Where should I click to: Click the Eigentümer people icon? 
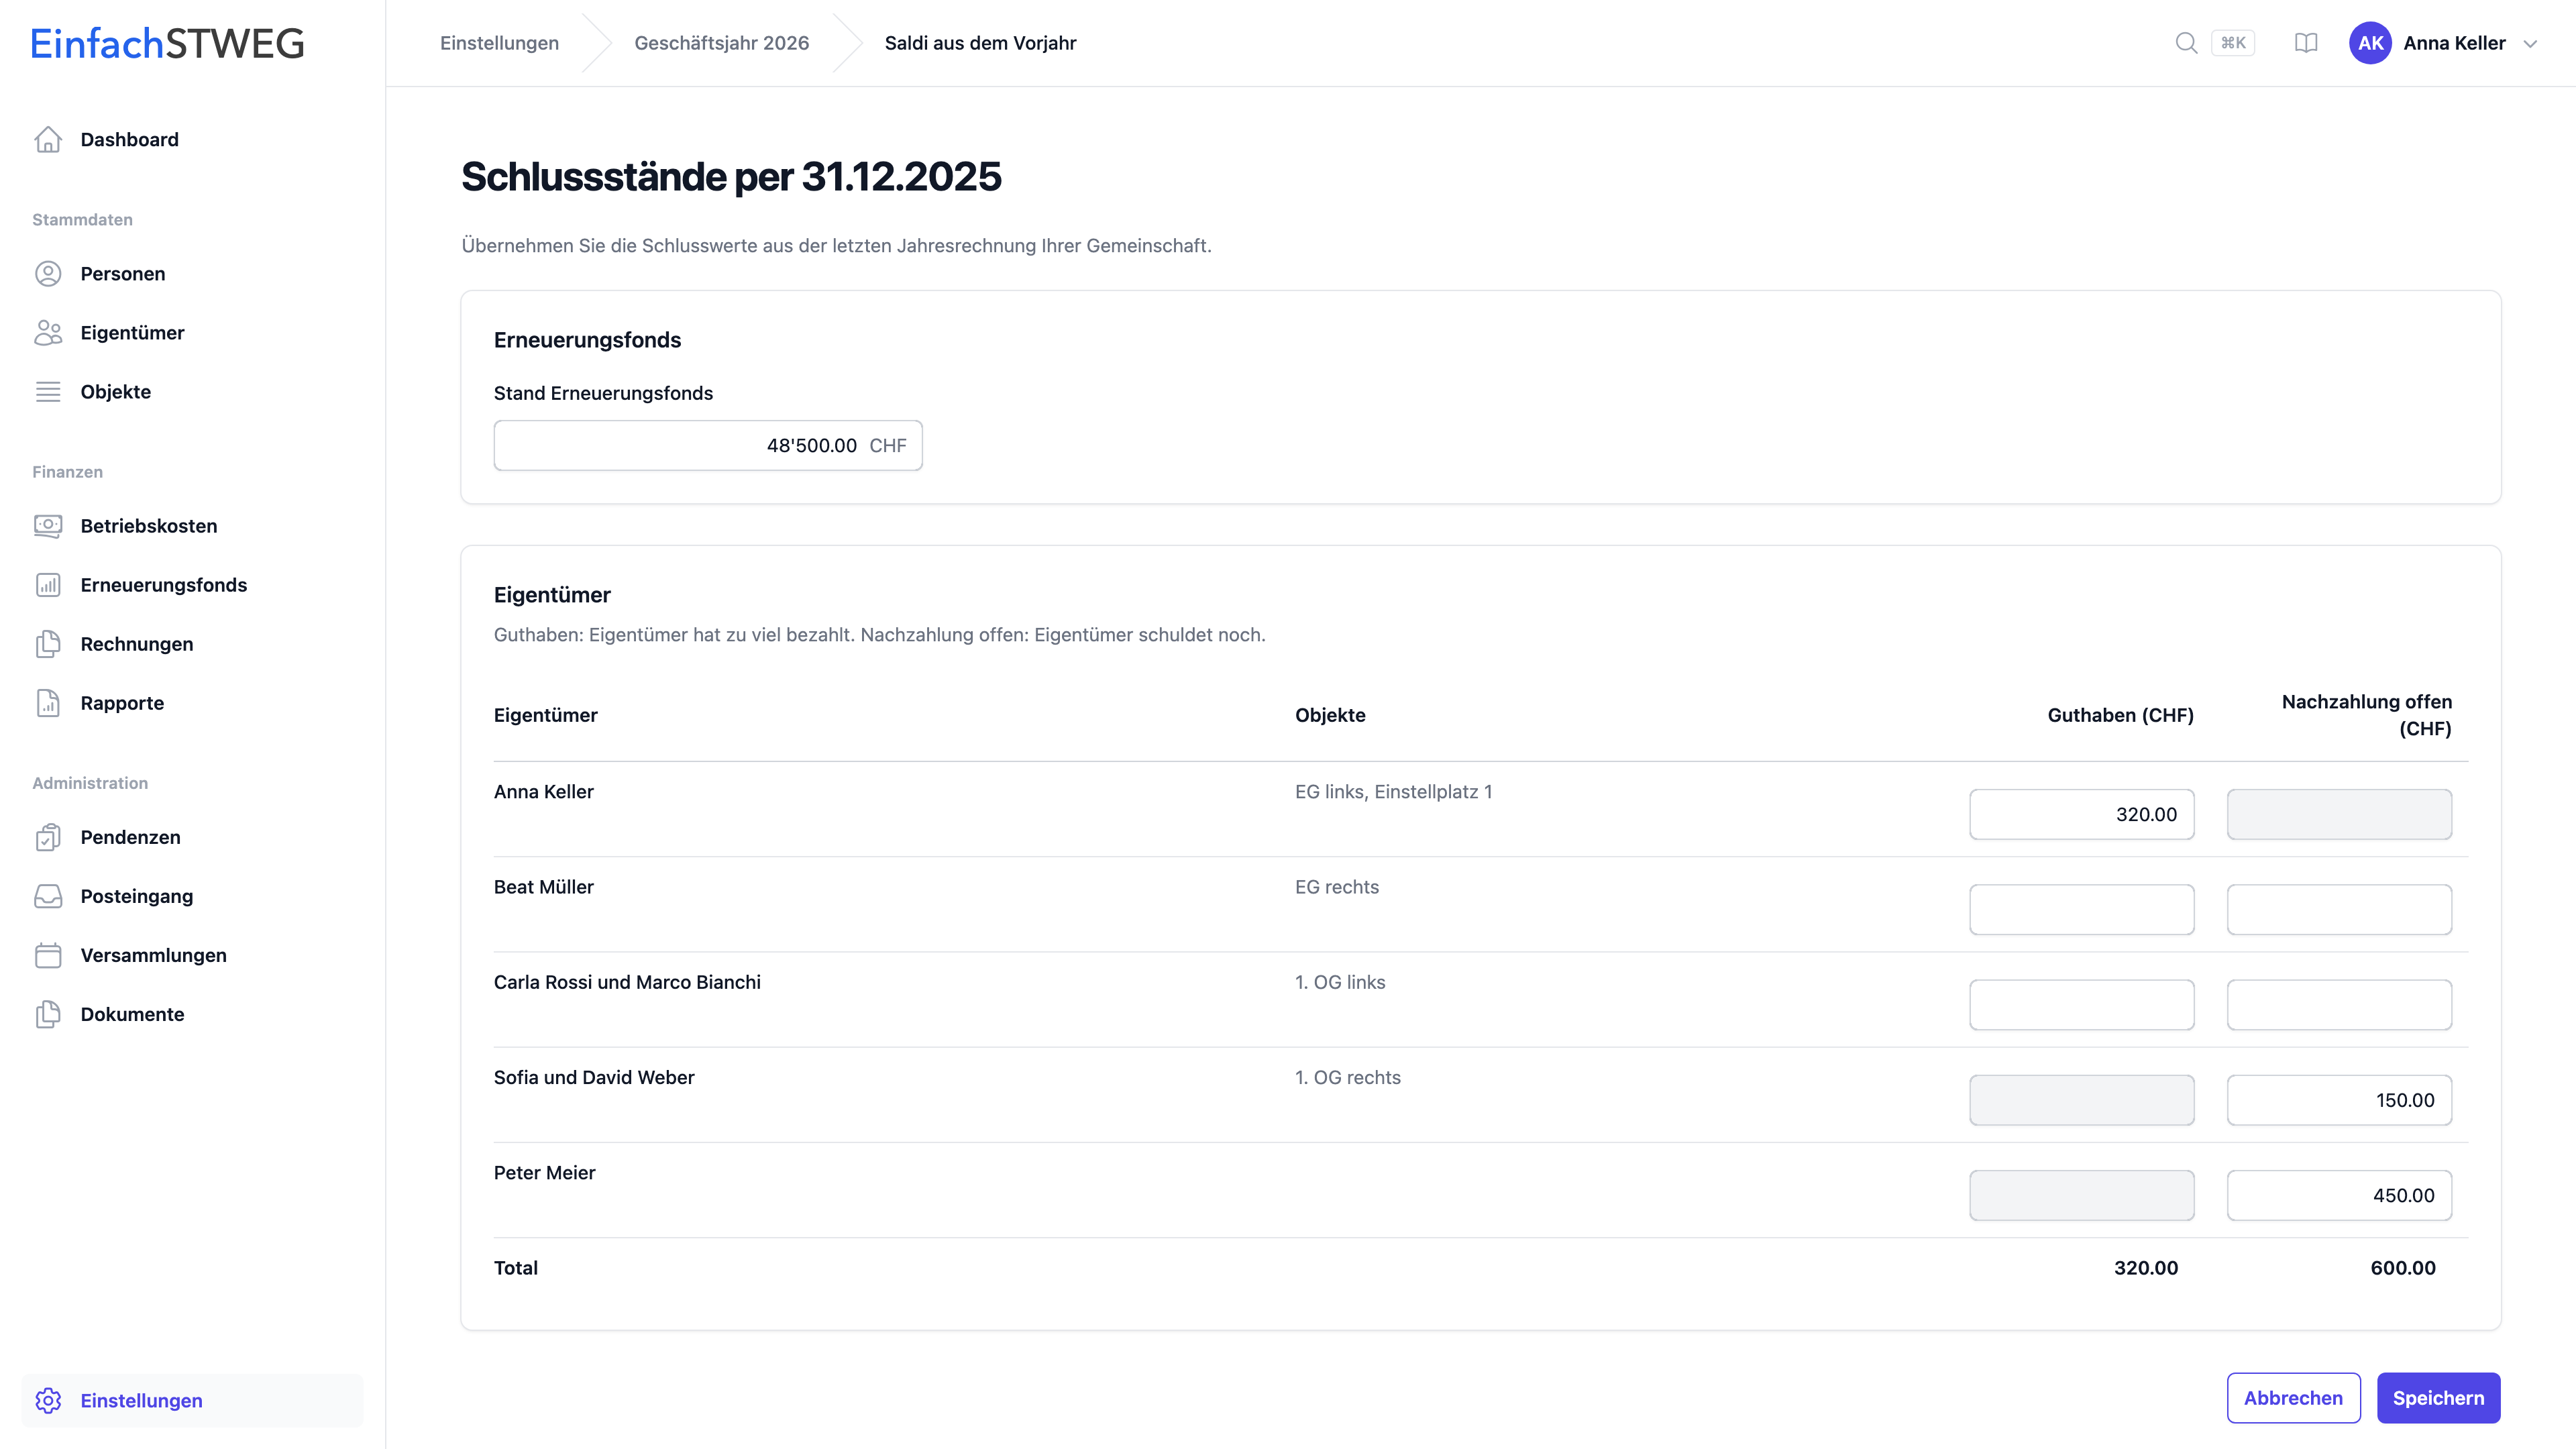(x=48, y=332)
